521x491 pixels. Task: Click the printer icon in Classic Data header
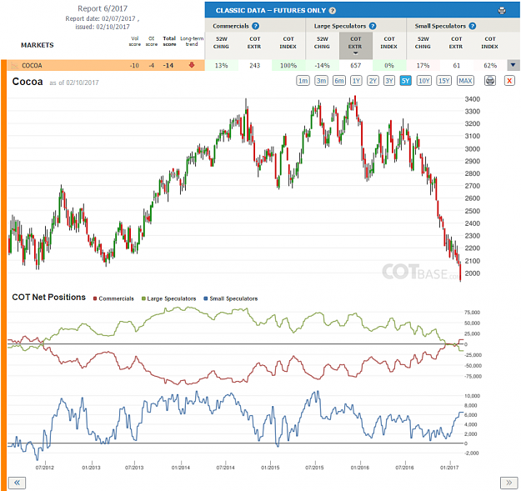click(x=502, y=11)
